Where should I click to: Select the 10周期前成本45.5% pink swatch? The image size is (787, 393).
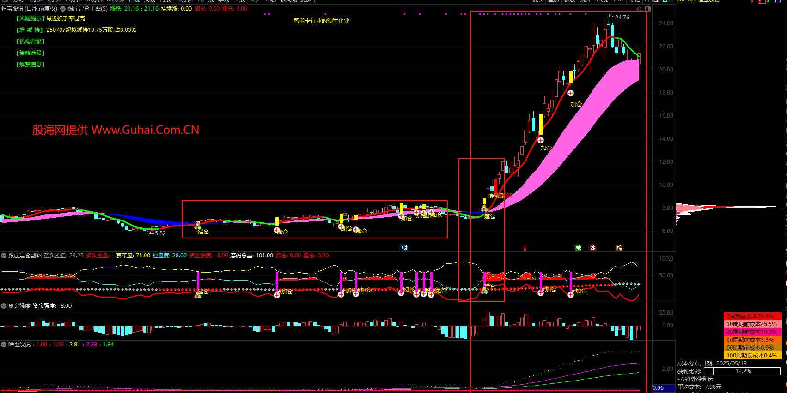tap(752, 324)
